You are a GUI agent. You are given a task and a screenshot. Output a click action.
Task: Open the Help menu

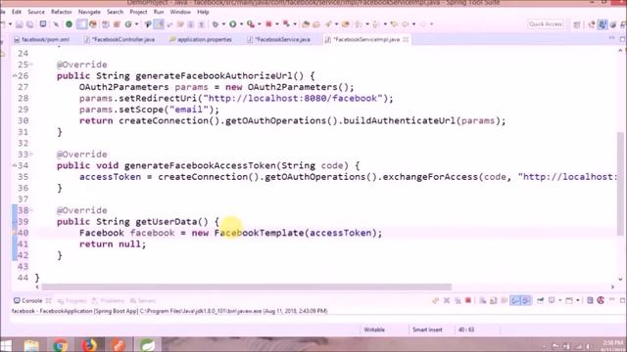203,12
